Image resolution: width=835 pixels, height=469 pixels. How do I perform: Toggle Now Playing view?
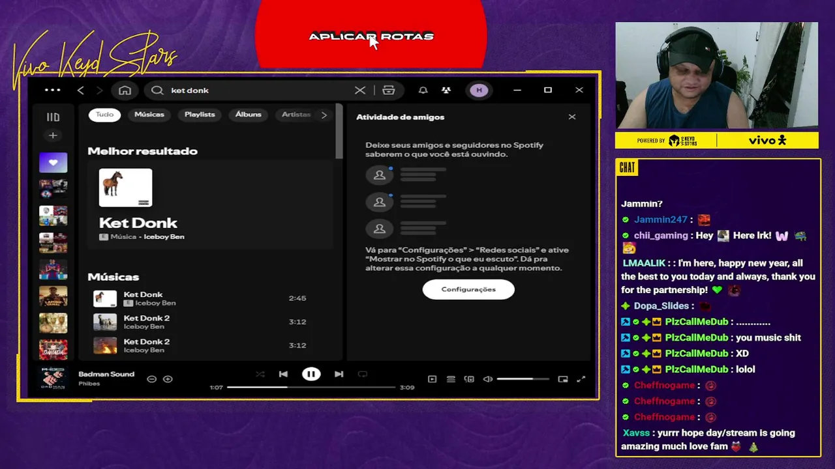(432, 379)
